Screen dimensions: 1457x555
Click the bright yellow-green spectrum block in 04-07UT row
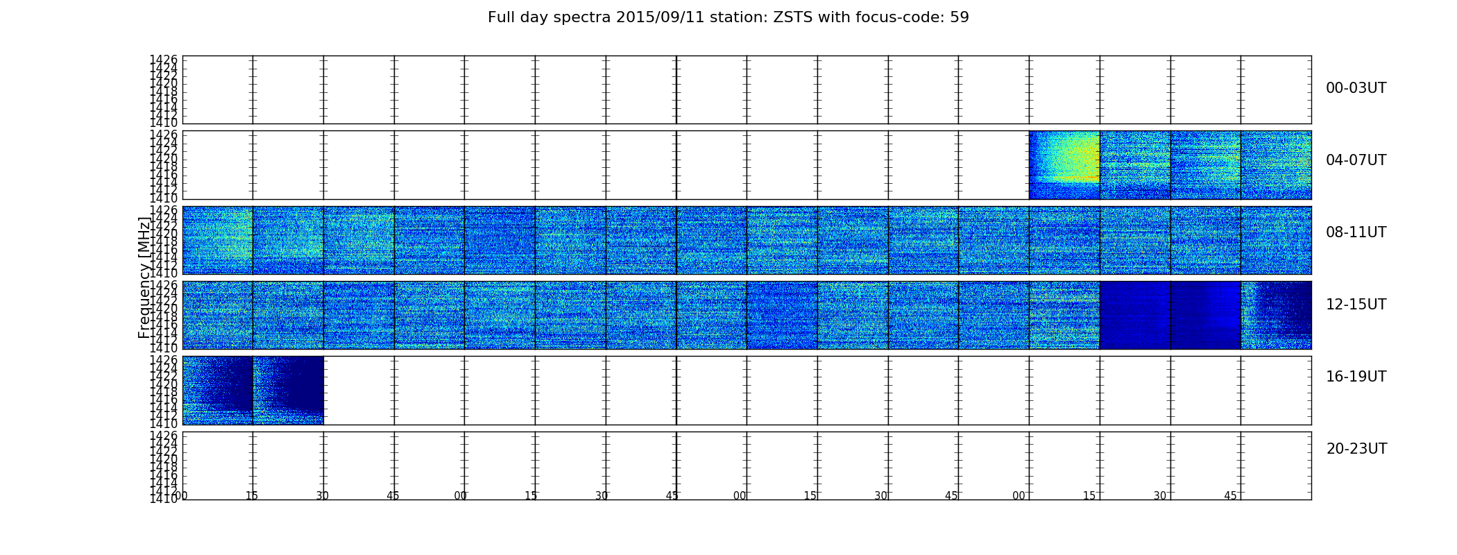tap(1064, 165)
